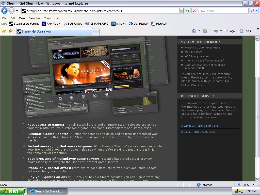Open the Microsoft bookmark
The image size is (260, 195).
point(159,24)
